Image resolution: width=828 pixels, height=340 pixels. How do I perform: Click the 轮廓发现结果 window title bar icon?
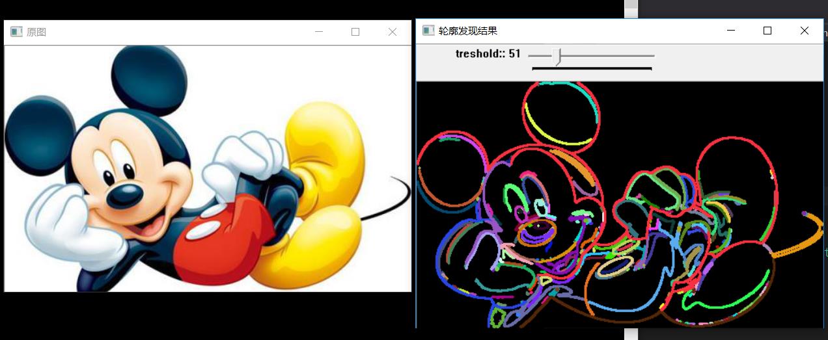click(x=428, y=31)
